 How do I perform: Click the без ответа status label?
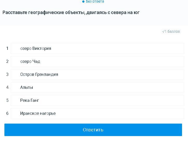95,2
